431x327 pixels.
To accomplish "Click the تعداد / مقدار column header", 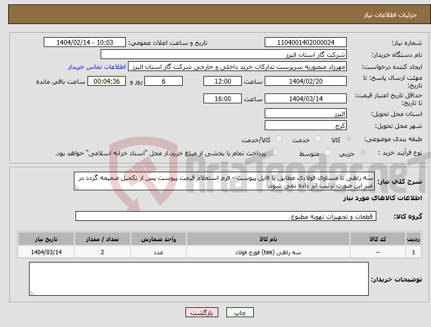I will click(x=102, y=239).
